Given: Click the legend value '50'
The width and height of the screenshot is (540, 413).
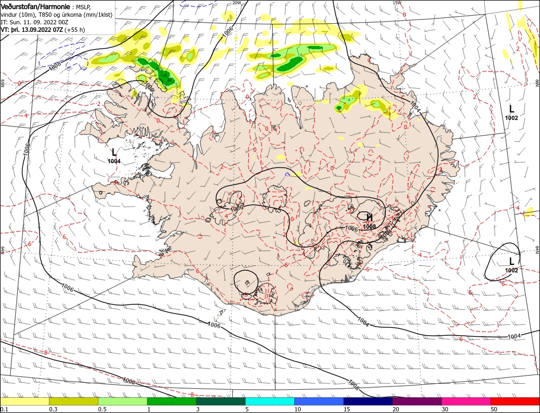Looking at the screenshot, I should pyautogui.click(x=494, y=409).
